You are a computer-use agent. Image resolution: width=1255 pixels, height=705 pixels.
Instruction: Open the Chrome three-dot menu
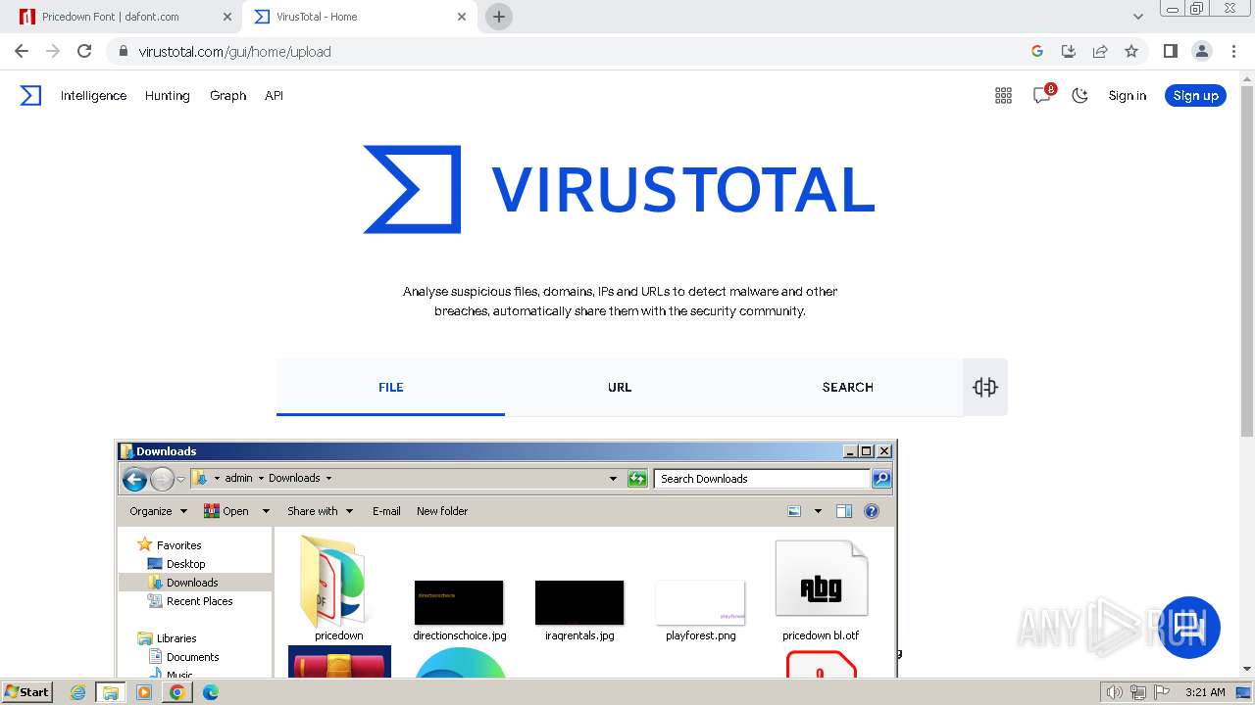click(1233, 51)
